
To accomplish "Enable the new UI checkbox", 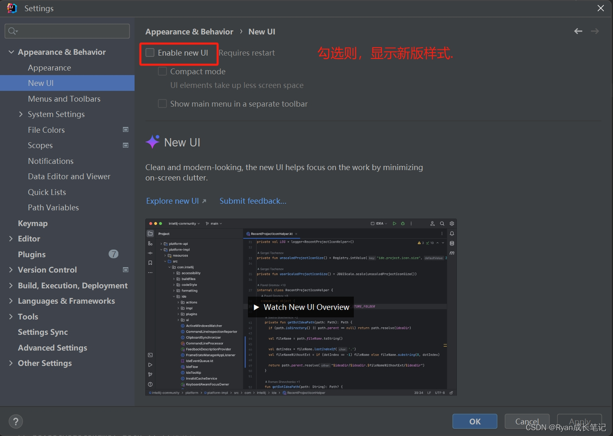I will (150, 53).
